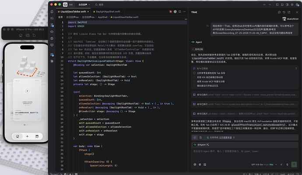Click the search box in the title bar

(99, 5)
